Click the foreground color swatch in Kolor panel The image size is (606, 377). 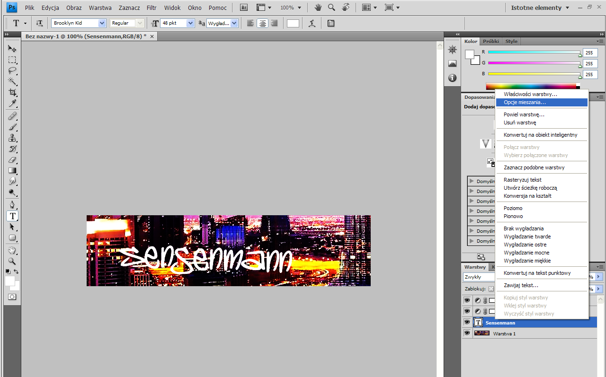470,54
